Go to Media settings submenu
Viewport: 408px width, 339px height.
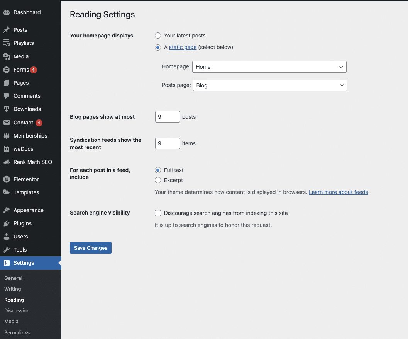(x=11, y=322)
